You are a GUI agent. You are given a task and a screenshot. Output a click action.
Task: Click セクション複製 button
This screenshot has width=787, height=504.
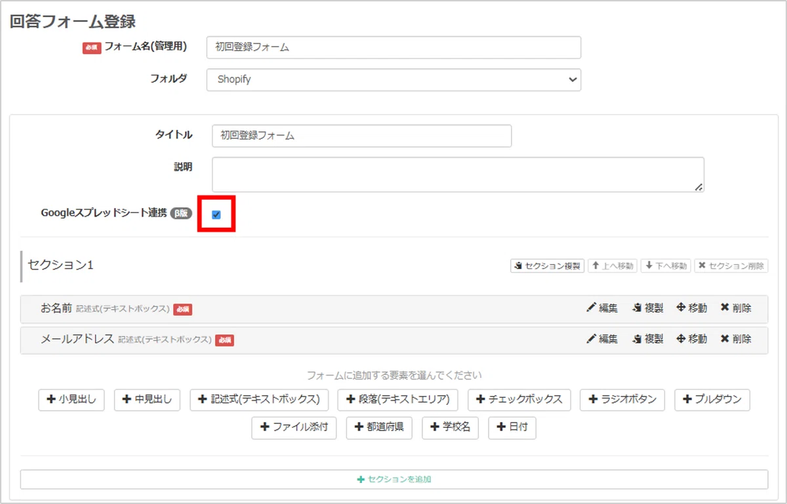click(x=548, y=266)
